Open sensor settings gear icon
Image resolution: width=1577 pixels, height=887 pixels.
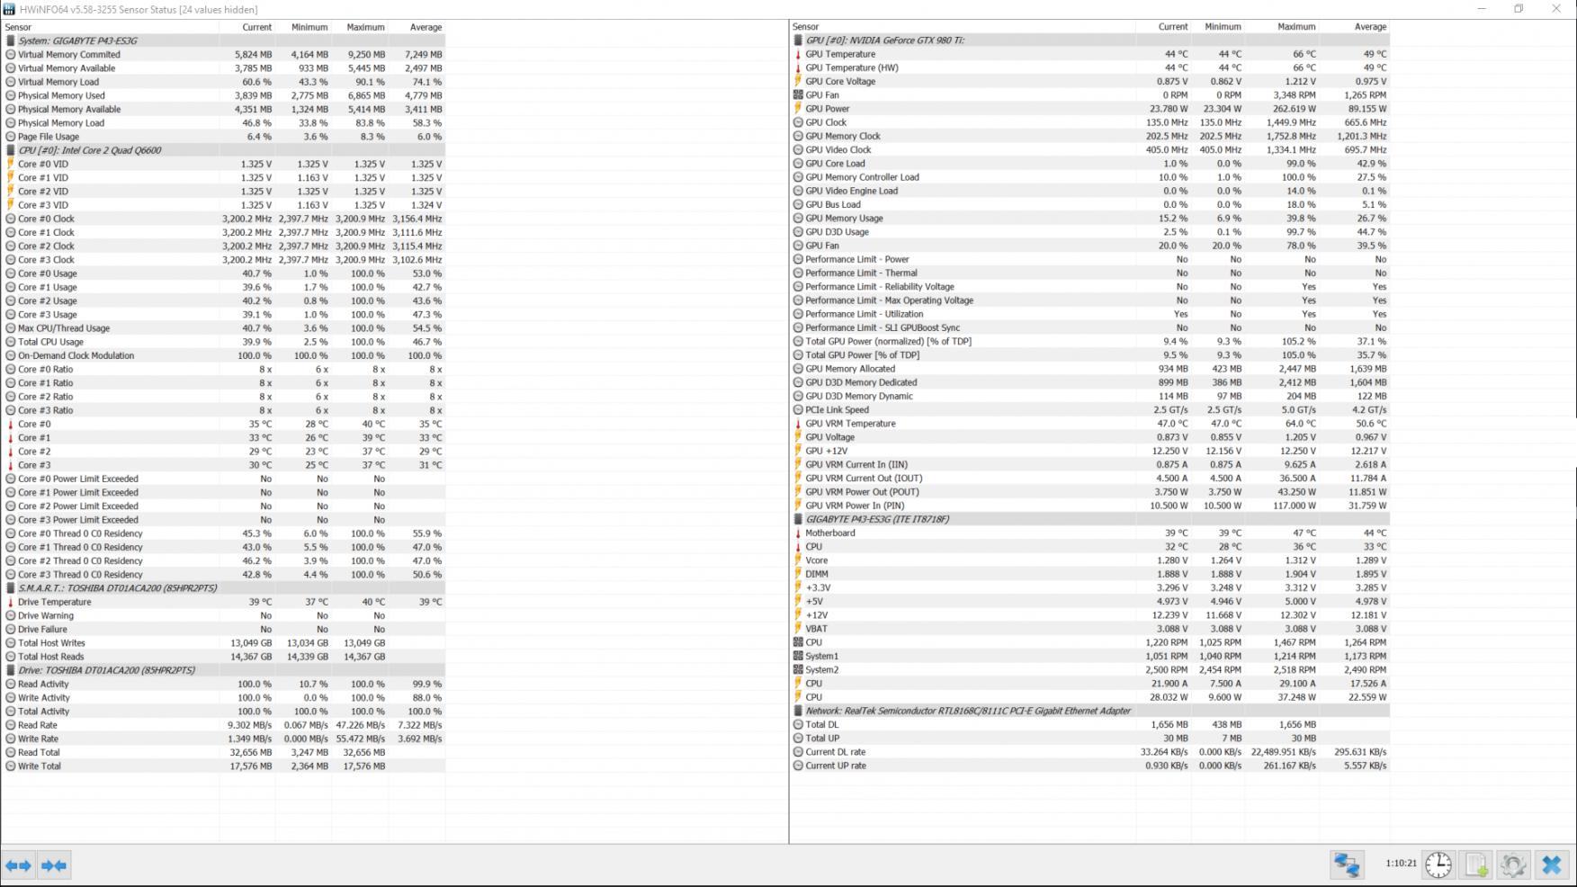click(1513, 865)
